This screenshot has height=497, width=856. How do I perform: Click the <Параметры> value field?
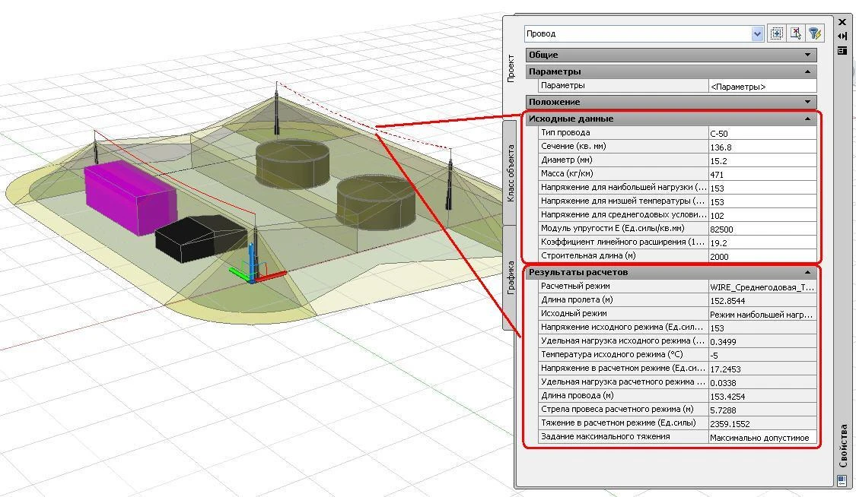coord(762,87)
